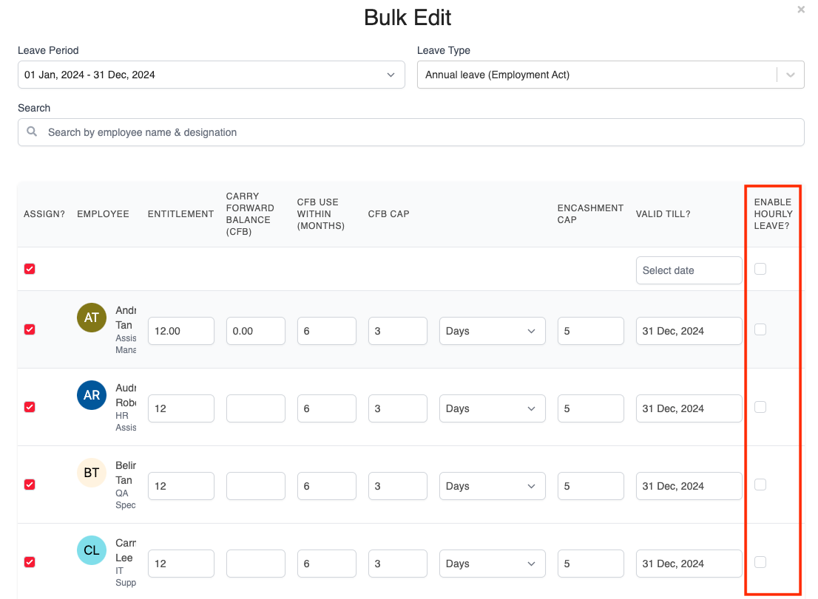Edit encashment cap for CL row

pos(590,564)
